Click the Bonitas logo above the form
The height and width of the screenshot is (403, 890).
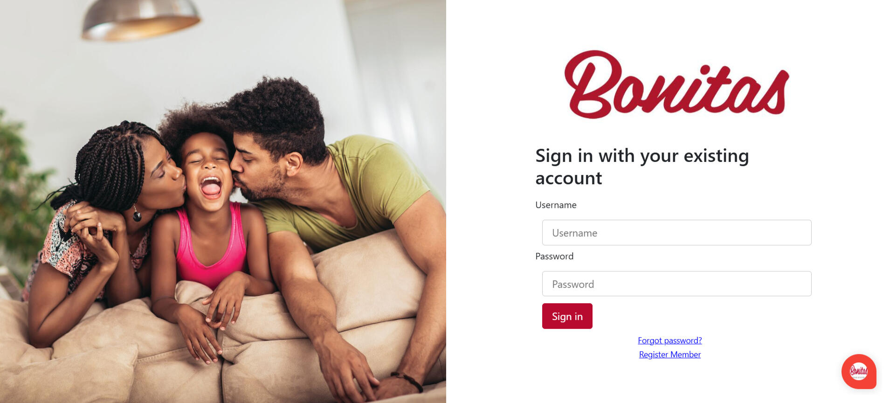coord(676,84)
